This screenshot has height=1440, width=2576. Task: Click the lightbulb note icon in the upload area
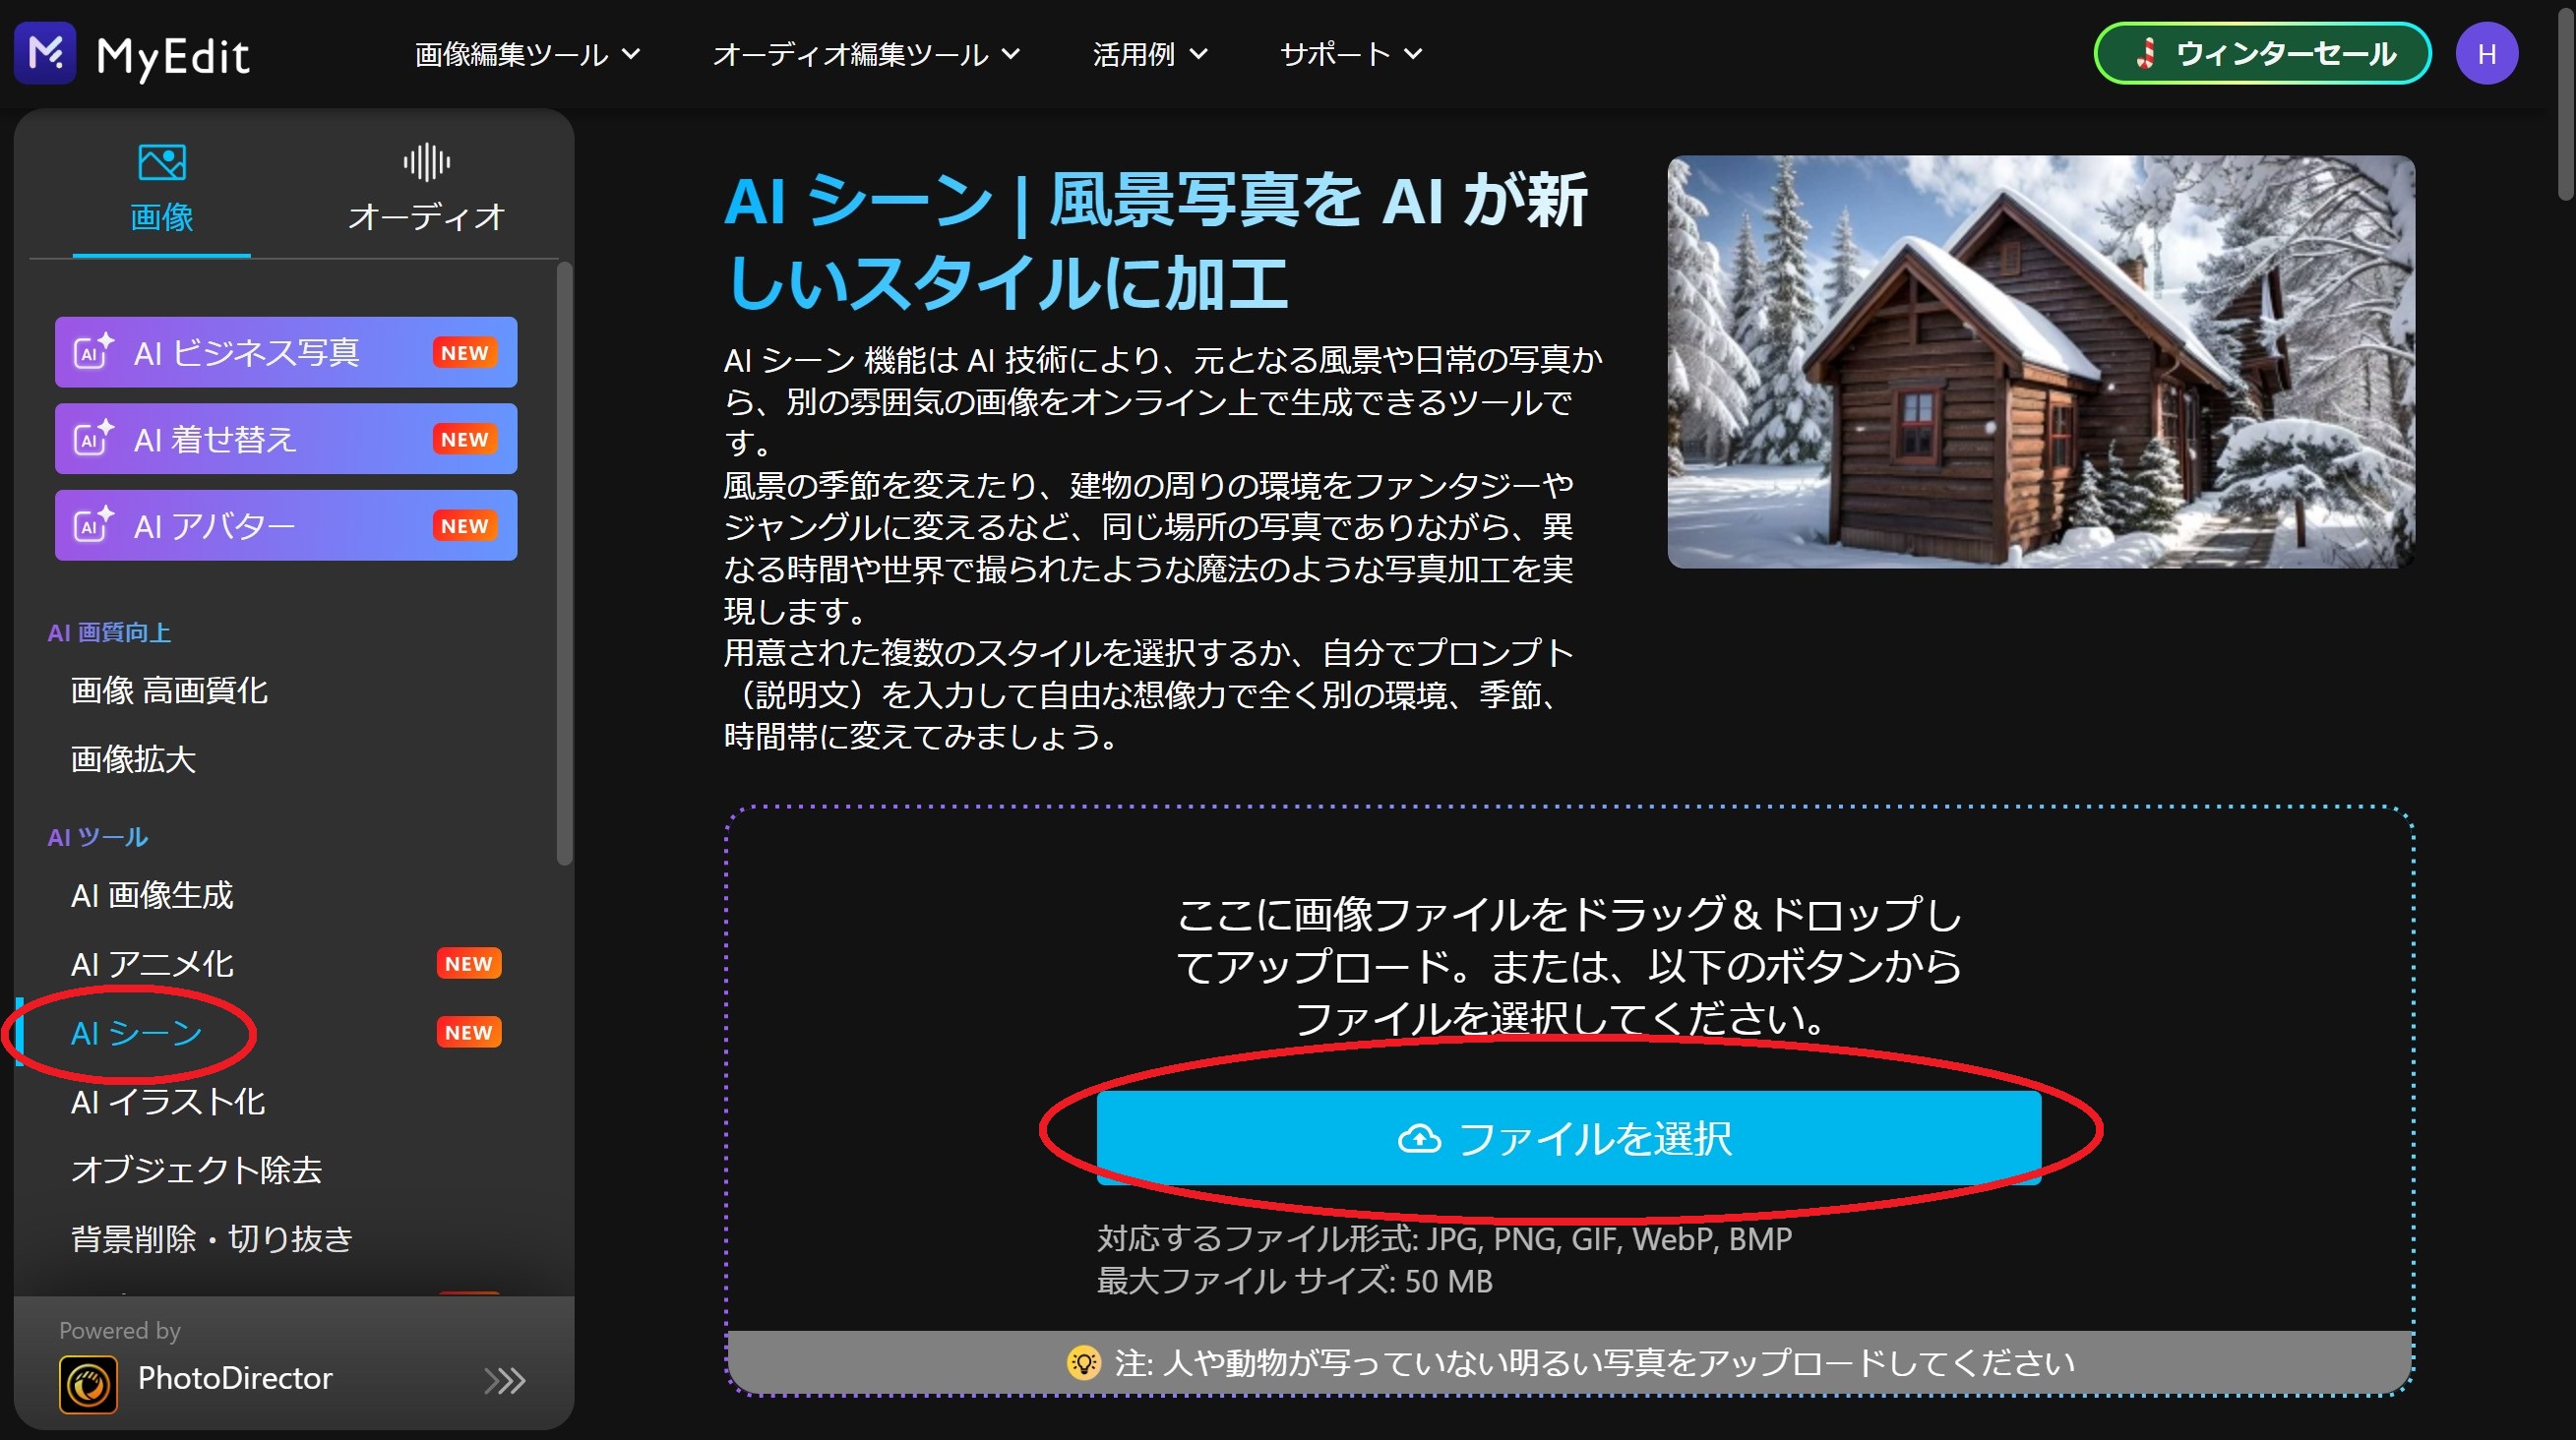coord(1083,1362)
